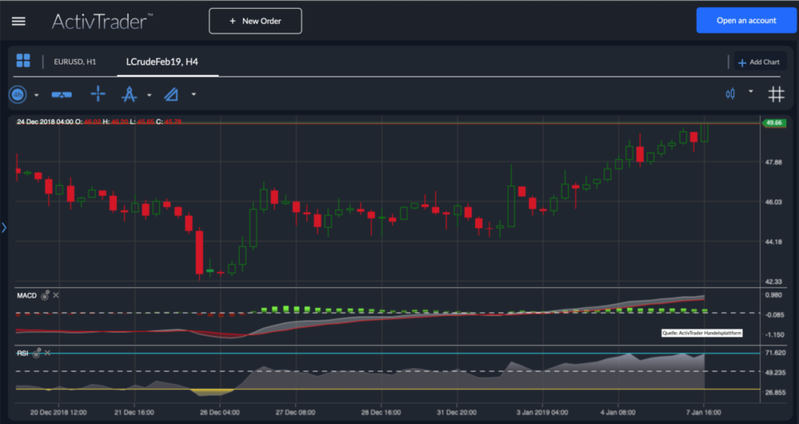
Task: Click the large red candle near 26 Dec
Action: coord(199,253)
